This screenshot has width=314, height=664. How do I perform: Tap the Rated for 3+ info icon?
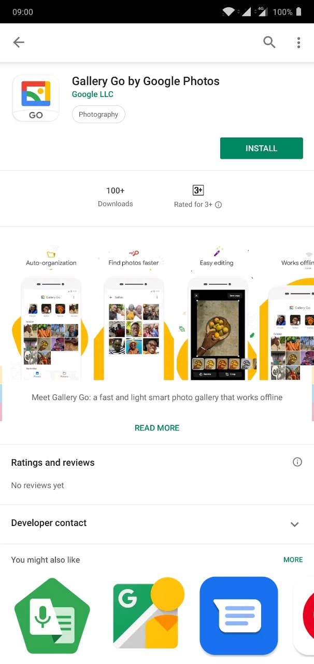(219, 205)
